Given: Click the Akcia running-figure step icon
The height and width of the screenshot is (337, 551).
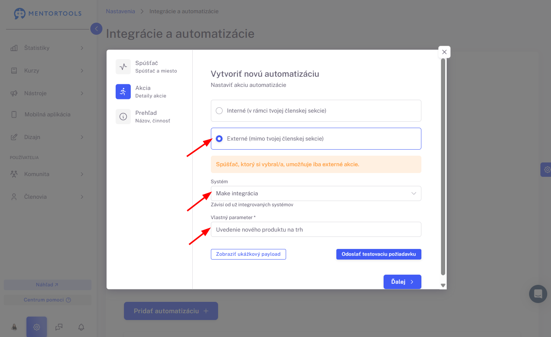Looking at the screenshot, I should (123, 92).
